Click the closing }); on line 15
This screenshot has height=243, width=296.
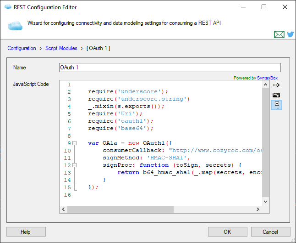pyautogui.click(x=93, y=187)
